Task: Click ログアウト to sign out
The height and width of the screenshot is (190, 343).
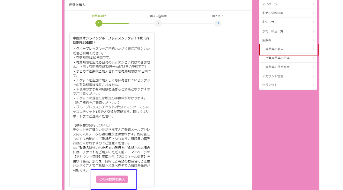Action: 270,85
